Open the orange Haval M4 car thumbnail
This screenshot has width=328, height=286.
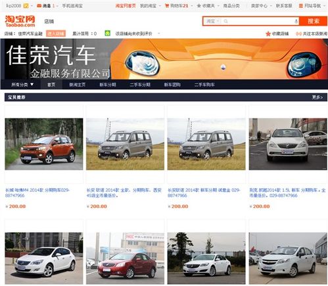pos(44,144)
